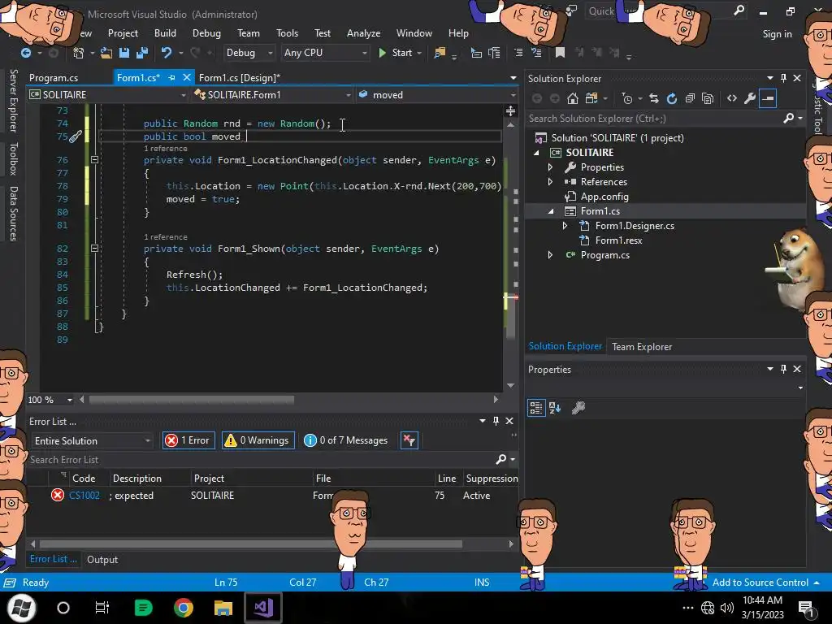Viewport: 832px width, 624px height.
Task: Toggle the Preview Selected Items button
Action: click(768, 98)
